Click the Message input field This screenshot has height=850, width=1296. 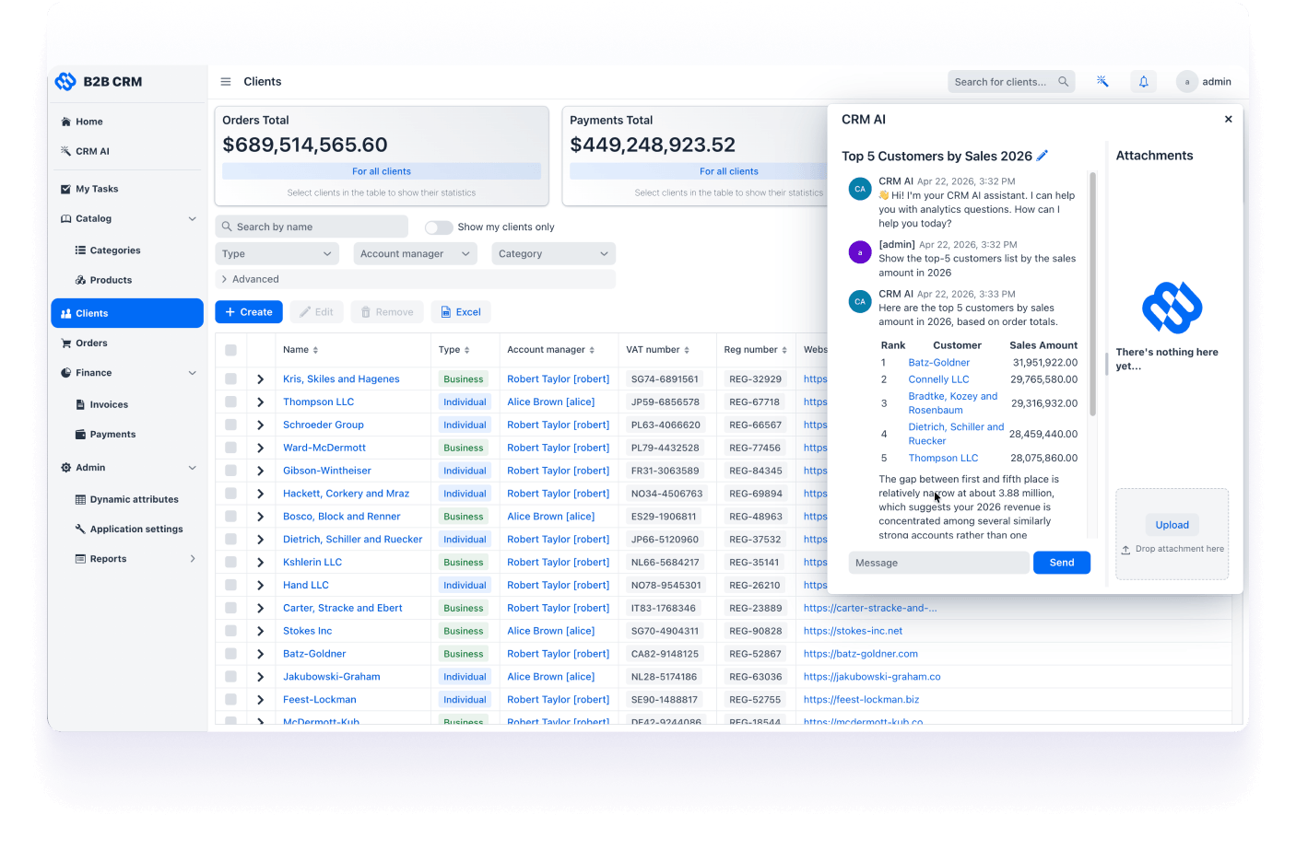pyautogui.click(x=938, y=563)
